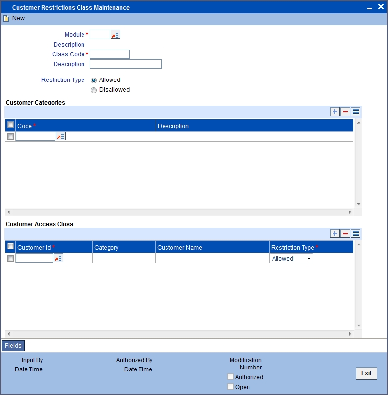Tick the Customer Access Class first row checkbox
This screenshot has width=388, height=395.
pyautogui.click(x=10, y=258)
